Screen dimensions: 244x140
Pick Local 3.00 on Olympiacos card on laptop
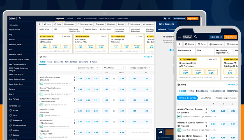(x=45, y=46)
